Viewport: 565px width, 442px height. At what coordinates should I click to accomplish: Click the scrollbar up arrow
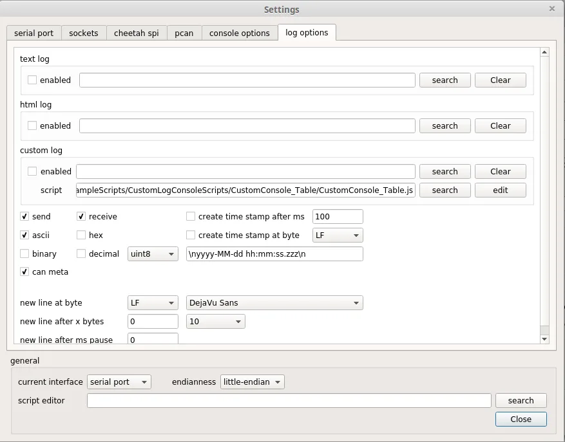(x=544, y=52)
